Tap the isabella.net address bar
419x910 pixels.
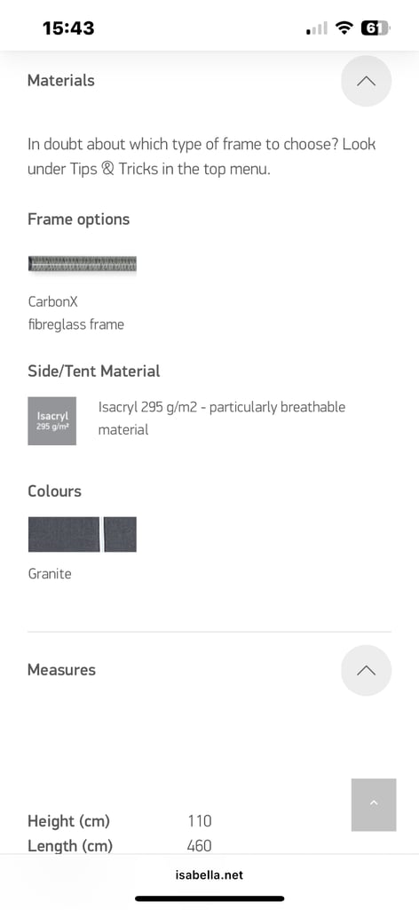[209, 874]
